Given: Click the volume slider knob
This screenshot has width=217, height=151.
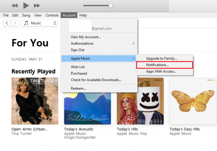Looking at the screenshot, I should (x=111, y=5).
